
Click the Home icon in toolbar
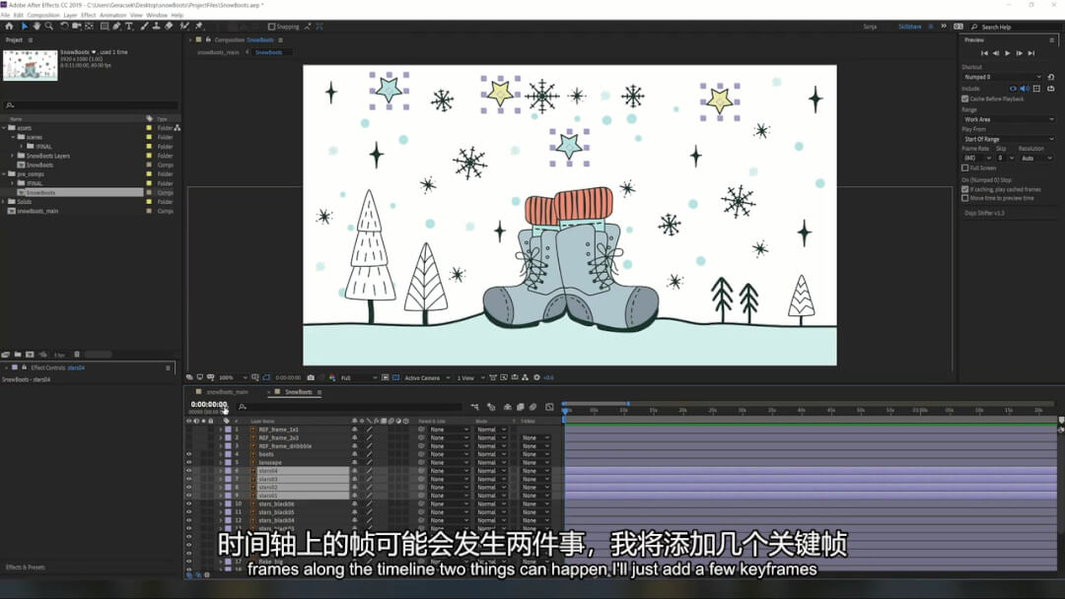pyautogui.click(x=7, y=27)
